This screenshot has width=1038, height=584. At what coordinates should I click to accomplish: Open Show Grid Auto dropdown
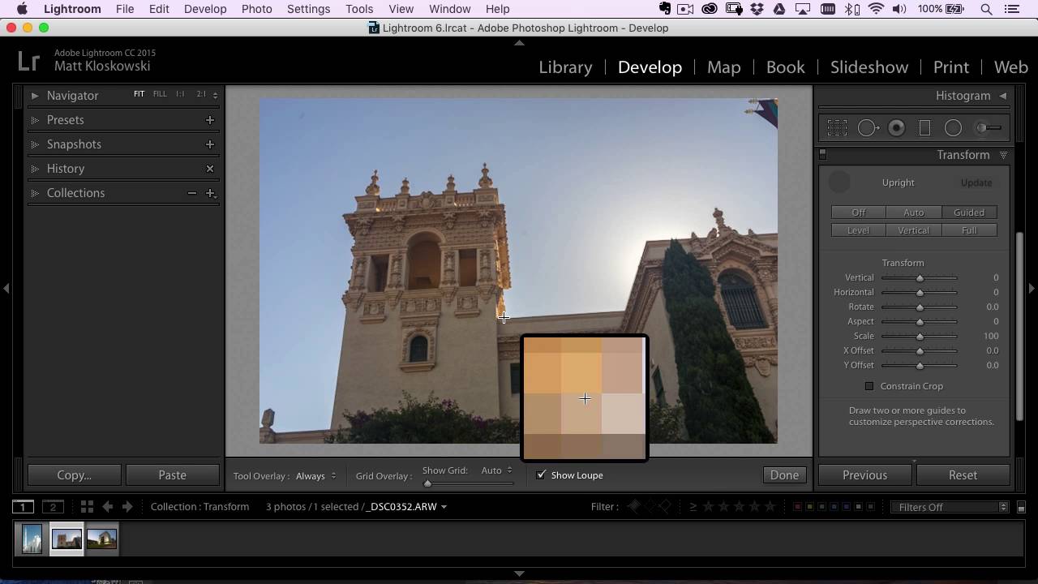(x=497, y=470)
